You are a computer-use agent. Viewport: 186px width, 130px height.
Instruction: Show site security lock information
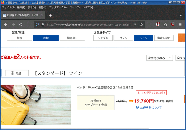43,25
